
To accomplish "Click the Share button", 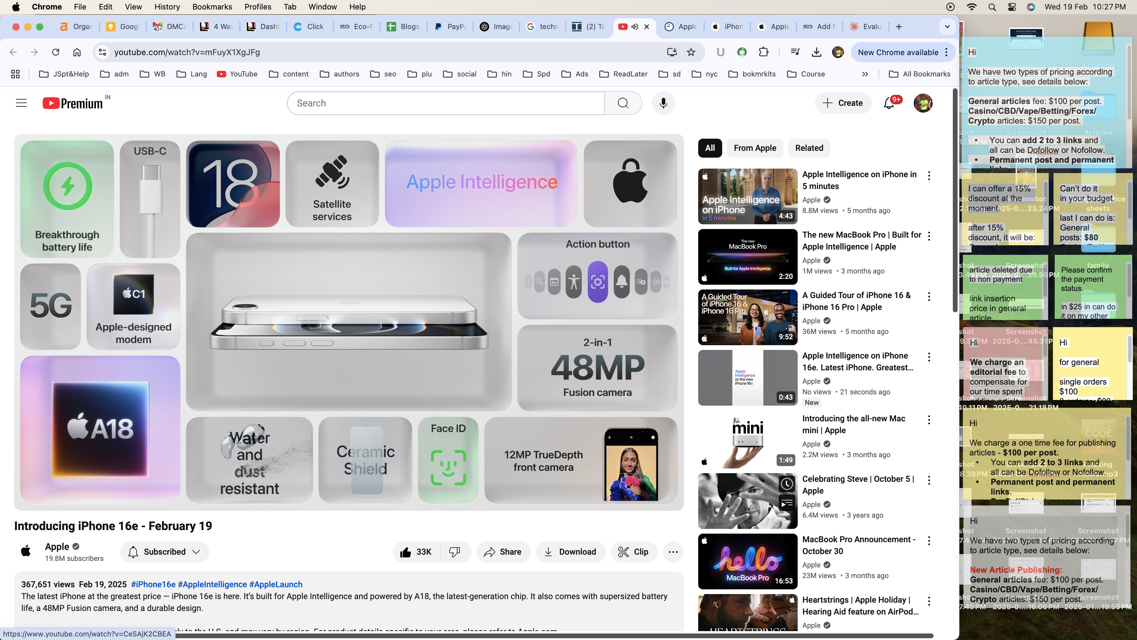I will click(x=503, y=552).
